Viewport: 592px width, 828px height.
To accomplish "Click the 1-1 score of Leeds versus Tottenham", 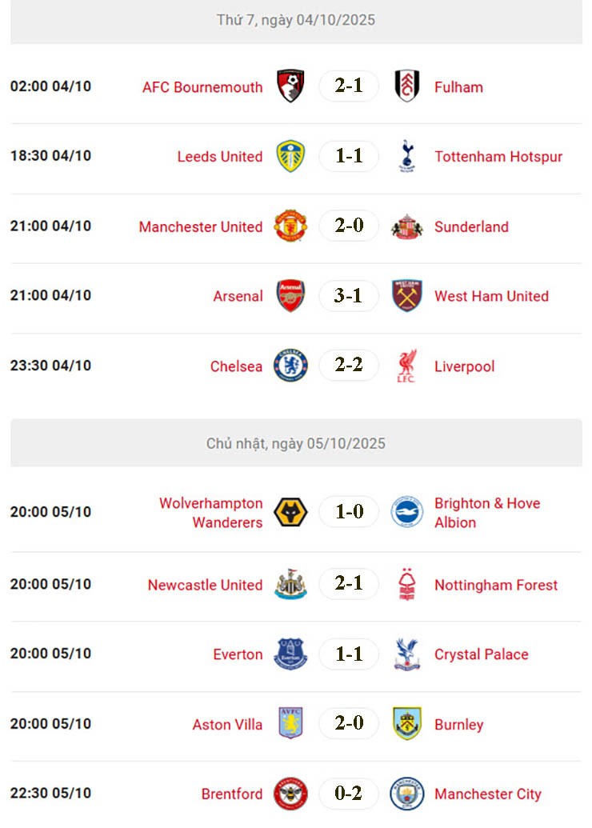I will coord(348,156).
